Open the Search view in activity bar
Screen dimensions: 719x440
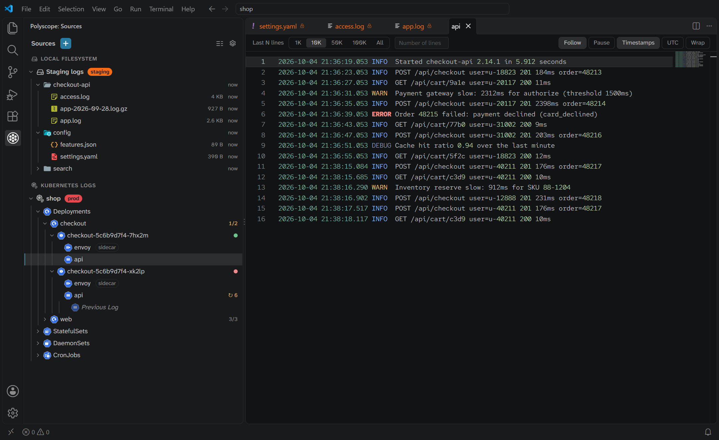(x=13, y=50)
